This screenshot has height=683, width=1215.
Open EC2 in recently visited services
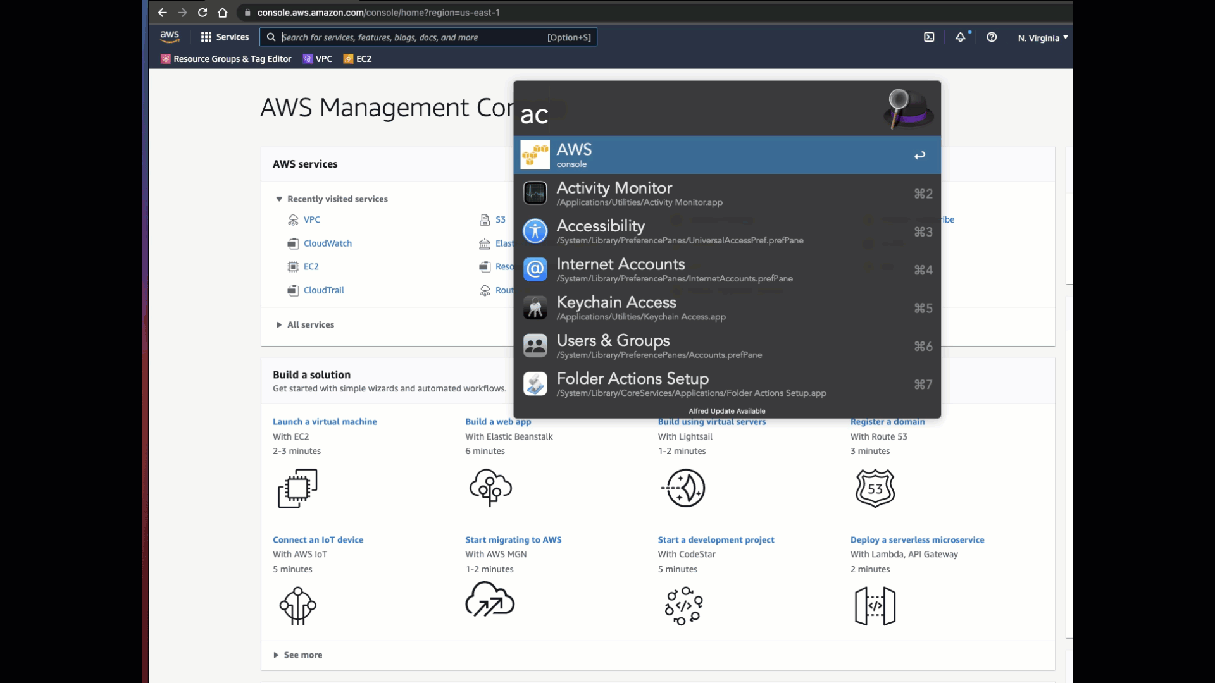click(x=311, y=267)
